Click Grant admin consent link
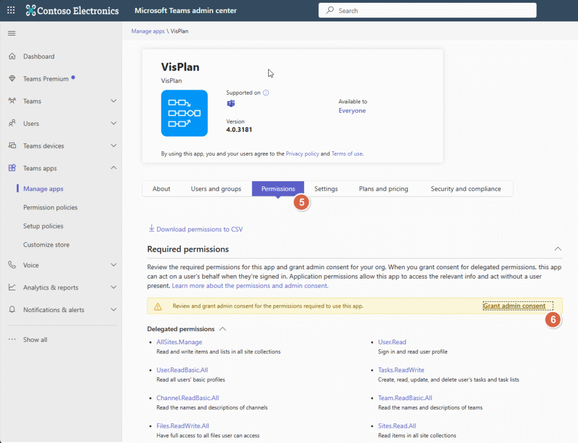The image size is (578, 443). click(x=514, y=306)
